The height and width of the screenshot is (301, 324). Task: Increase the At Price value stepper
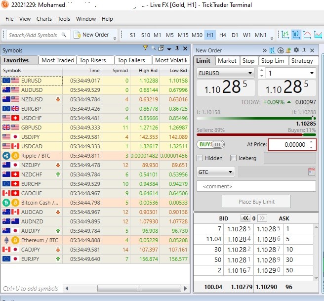(311, 142)
